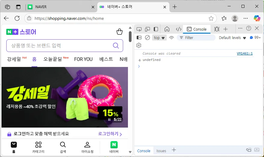This screenshot has width=264, height=157.
Task: Click the 로그인하기 link
Action: (x=110, y=134)
